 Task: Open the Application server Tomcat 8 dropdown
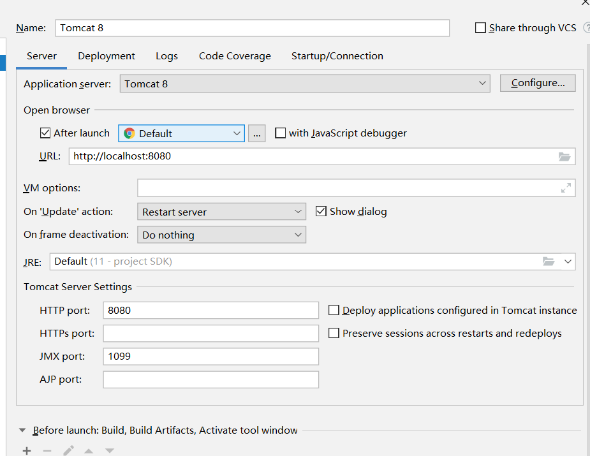[x=305, y=84]
